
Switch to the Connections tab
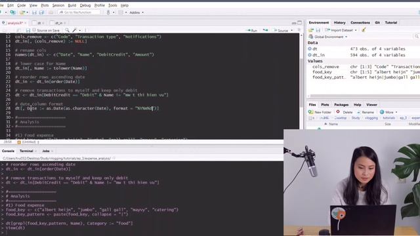[360, 23]
